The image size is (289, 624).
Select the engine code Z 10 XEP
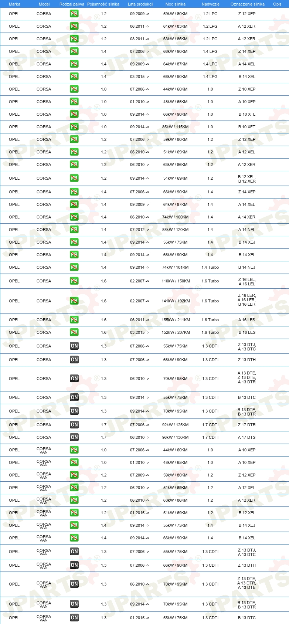(x=247, y=89)
